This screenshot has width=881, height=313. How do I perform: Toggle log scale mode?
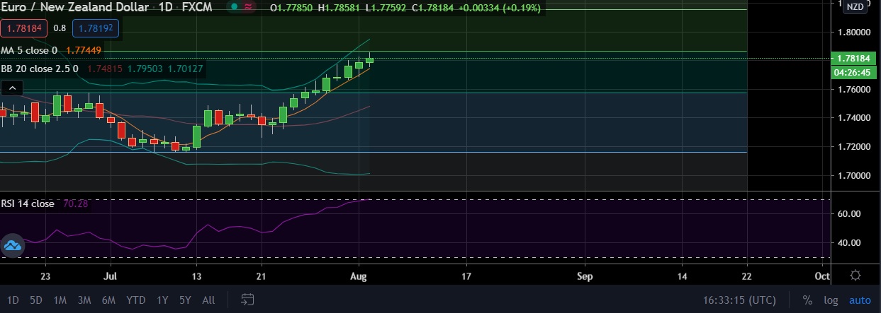[831, 300]
